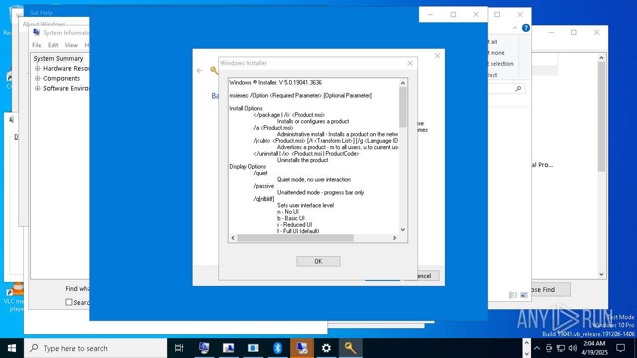
Task: Open Task View from the taskbar
Action: coord(179,348)
